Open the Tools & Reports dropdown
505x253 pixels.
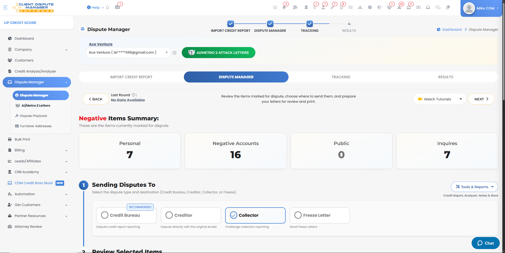474,187
